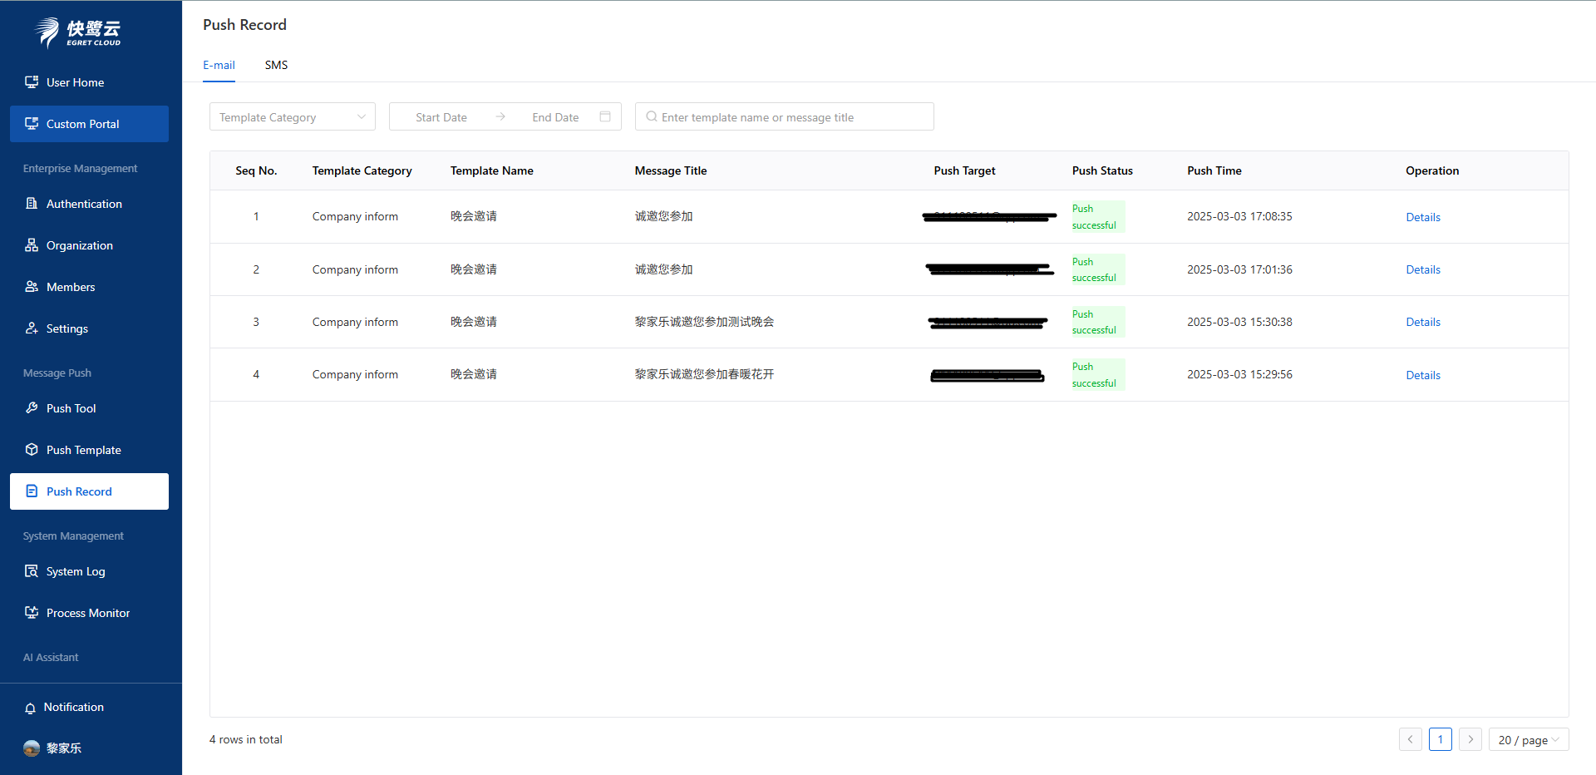Select the Start Date field

pos(441,117)
